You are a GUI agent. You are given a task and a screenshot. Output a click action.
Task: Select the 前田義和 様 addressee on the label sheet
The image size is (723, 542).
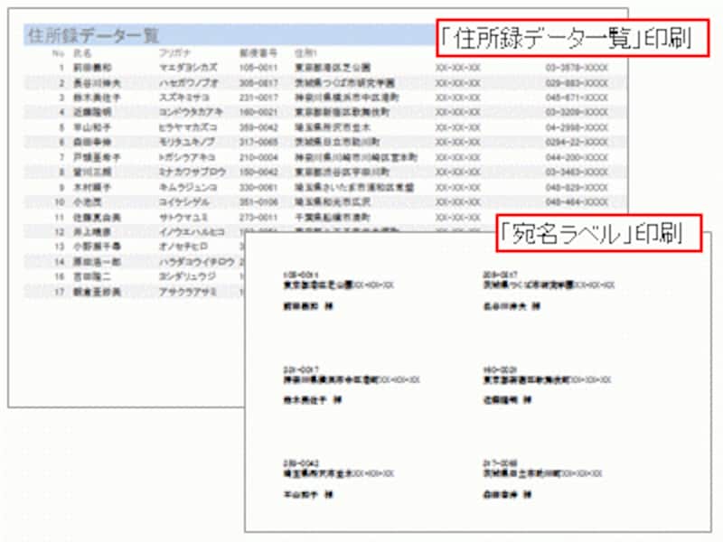[308, 306]
